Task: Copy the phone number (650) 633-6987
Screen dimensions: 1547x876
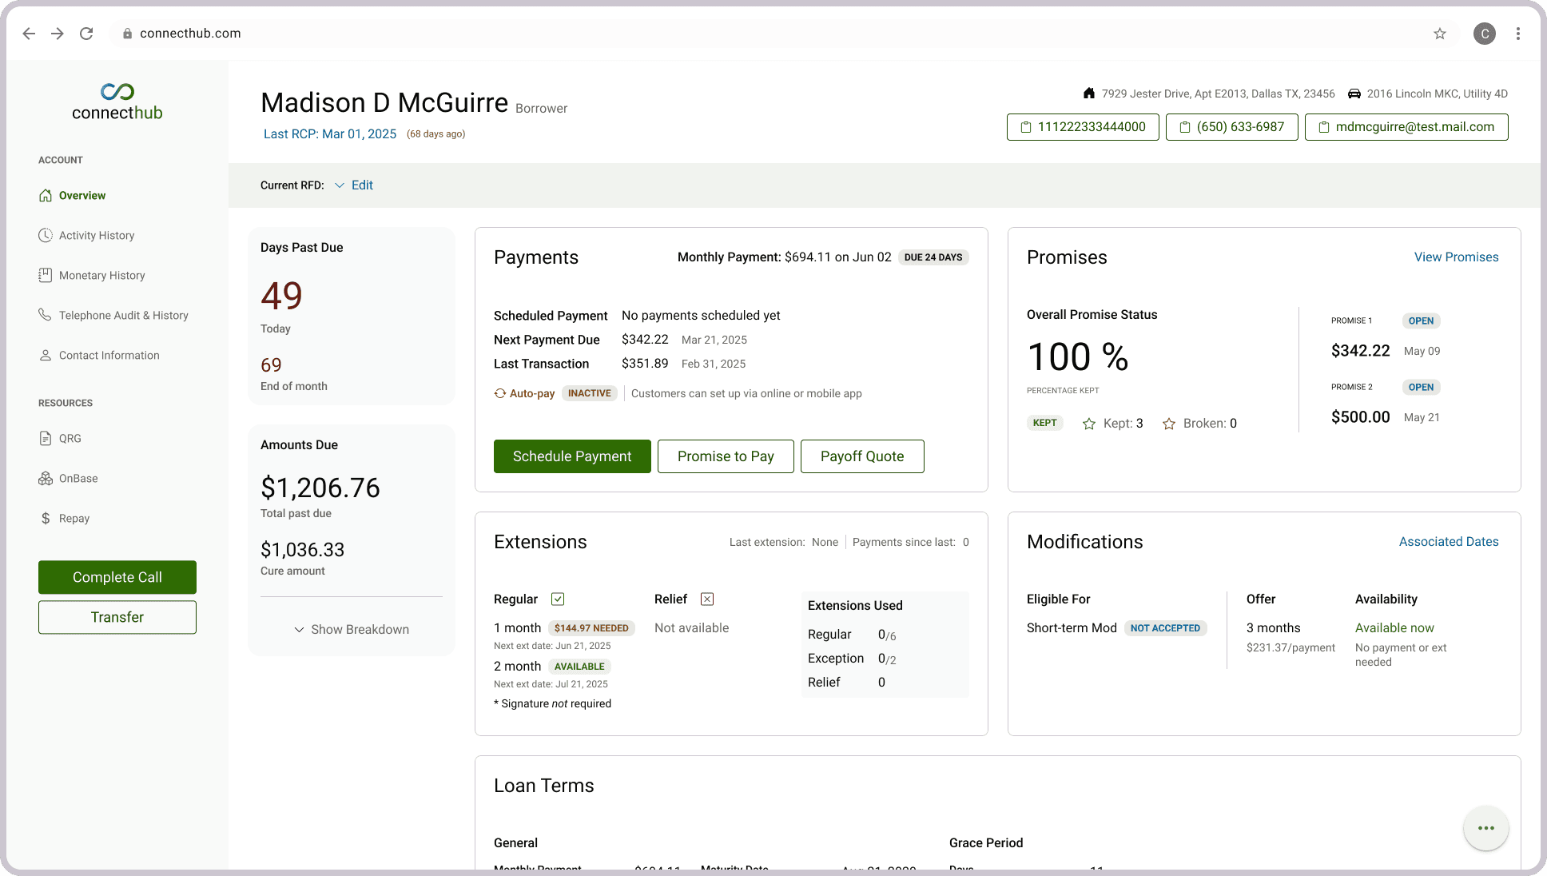Action: point(1231,127)
